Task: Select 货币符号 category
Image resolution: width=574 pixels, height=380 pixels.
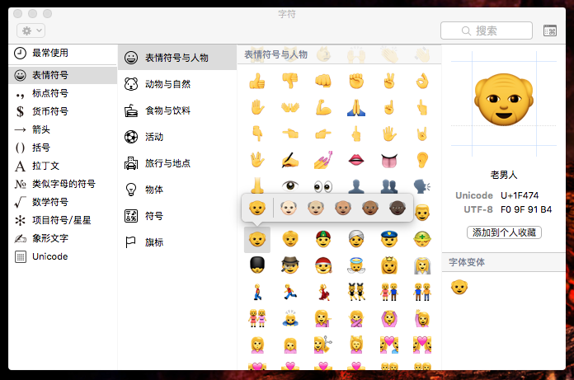Action: 62,111
